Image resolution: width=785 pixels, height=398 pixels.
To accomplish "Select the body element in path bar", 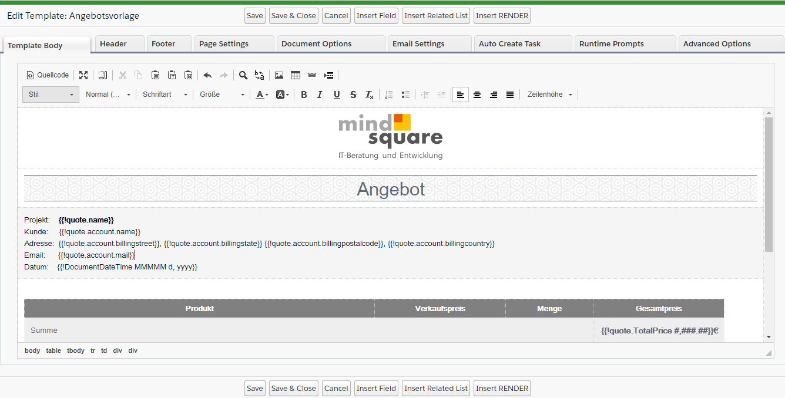I will tap(32, 350).
